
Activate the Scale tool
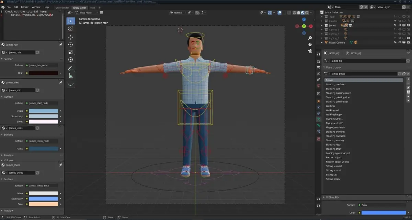pyautogui.click(x=70, y=52)
